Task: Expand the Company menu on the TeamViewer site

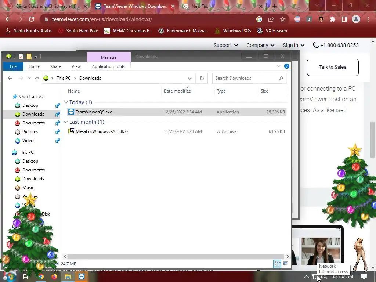Action: [x=260, y=45]
